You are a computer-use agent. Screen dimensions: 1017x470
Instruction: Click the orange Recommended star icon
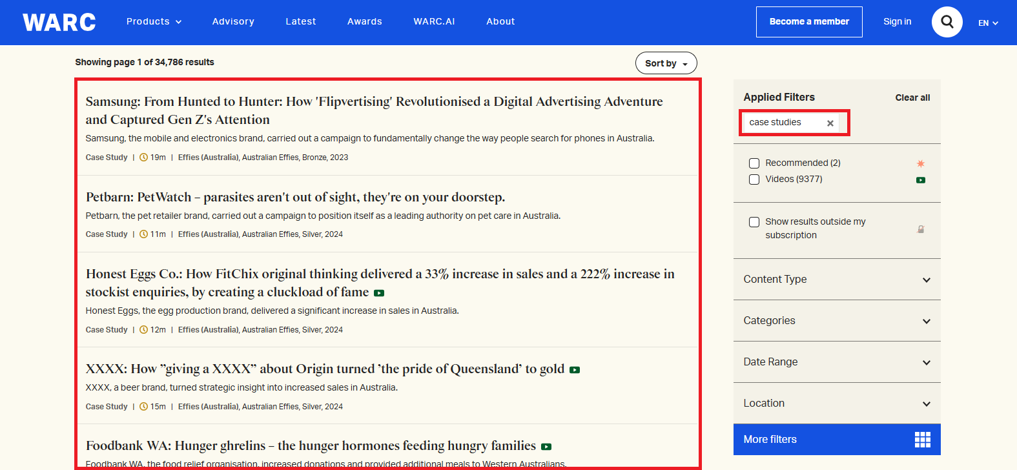[x=921, y=164]
